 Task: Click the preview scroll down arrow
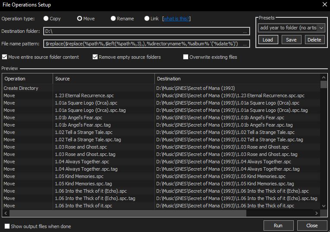click(324, 206)
